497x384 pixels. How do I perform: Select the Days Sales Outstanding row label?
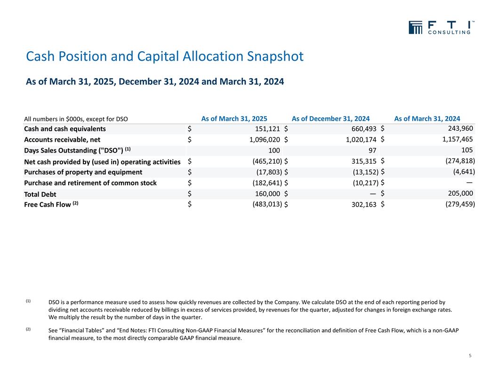pyautogui.click(x=77, y=150)
